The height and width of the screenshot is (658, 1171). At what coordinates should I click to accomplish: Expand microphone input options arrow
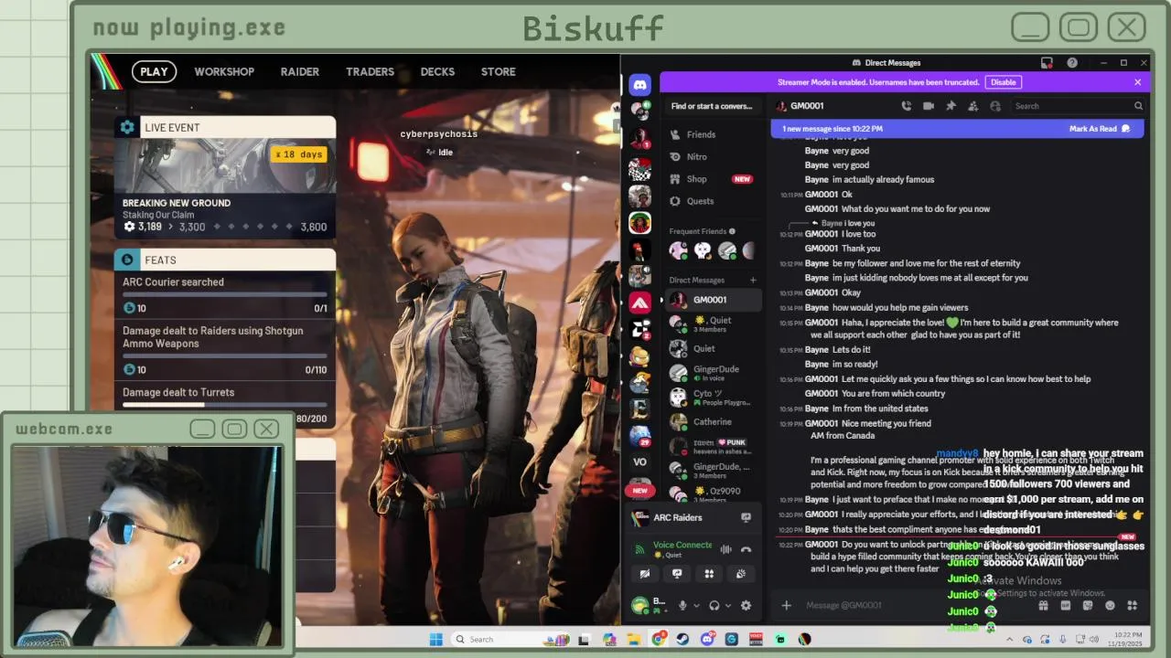696,605
